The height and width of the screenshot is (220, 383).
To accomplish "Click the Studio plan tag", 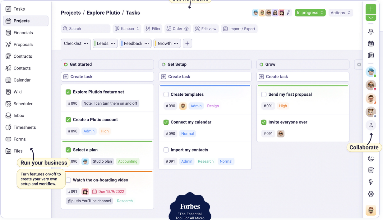I will [102, 161].
